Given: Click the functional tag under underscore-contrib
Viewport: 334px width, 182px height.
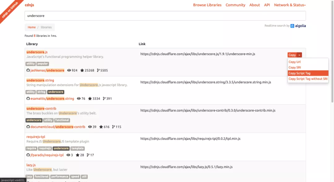Looking at the screenshot, I should click(x=62, y=120).
